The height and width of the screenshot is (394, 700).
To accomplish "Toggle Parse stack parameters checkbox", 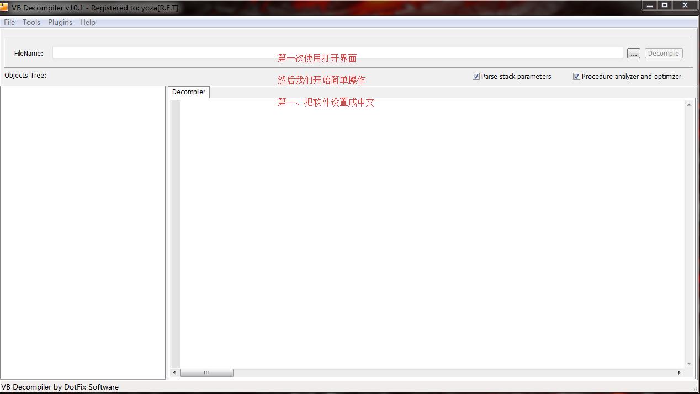I will (476, 77).
